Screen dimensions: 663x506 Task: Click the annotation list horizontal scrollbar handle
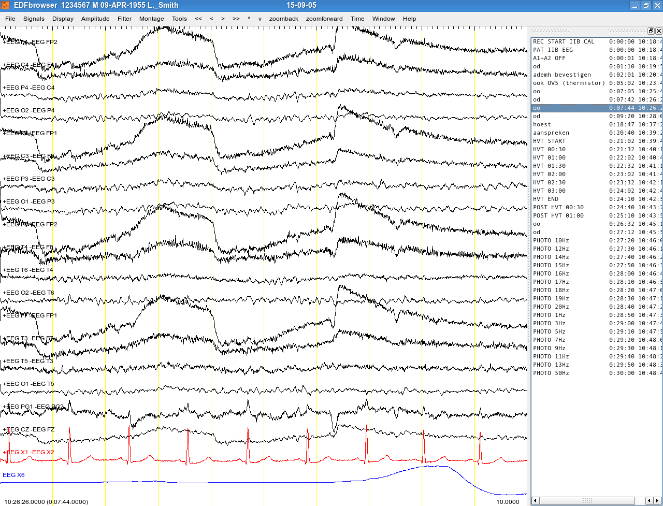pyautogui.click(x=587, y=501)
